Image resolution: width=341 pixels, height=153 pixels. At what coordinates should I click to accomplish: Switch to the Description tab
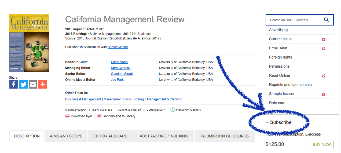click(x=27, y=136)
